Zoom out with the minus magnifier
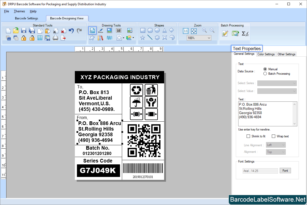Screen dimensions: 307x205 (x=212, y=30)
